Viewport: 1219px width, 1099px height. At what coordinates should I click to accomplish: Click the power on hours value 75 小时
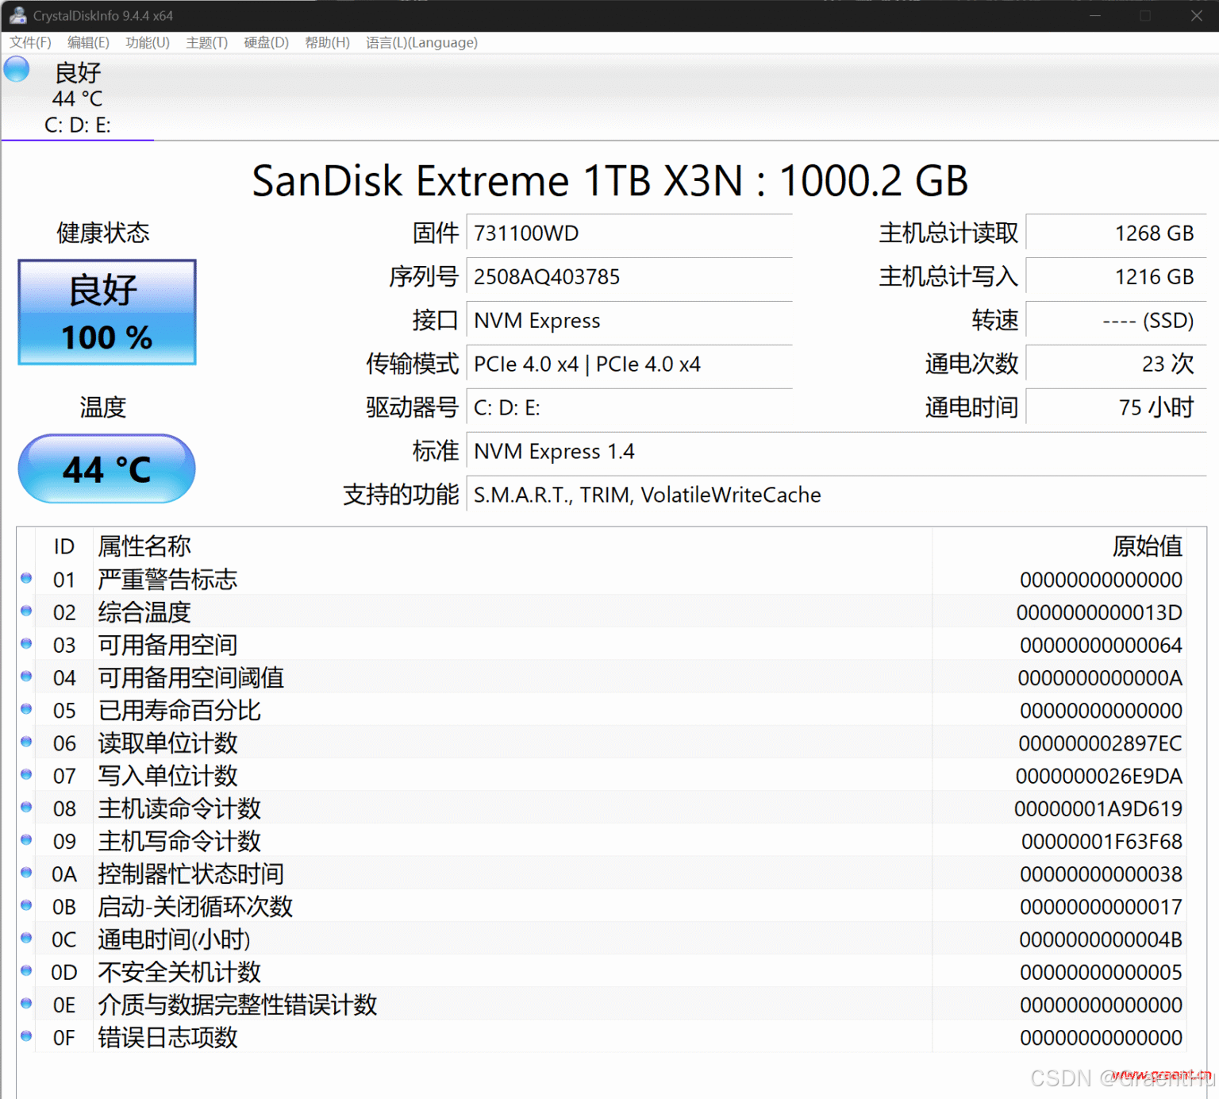pos(1116,408)
